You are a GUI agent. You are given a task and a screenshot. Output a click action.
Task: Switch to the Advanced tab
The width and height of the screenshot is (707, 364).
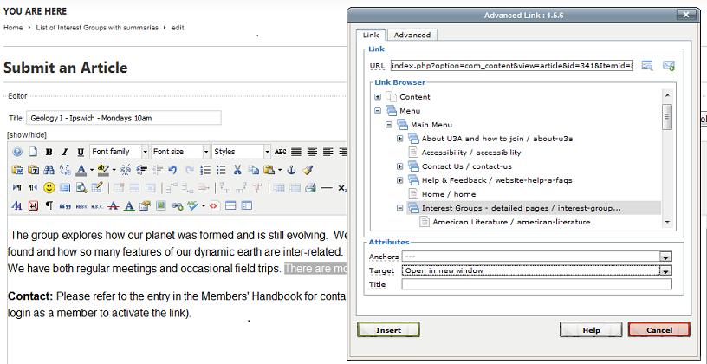click(x=412, y=36)
